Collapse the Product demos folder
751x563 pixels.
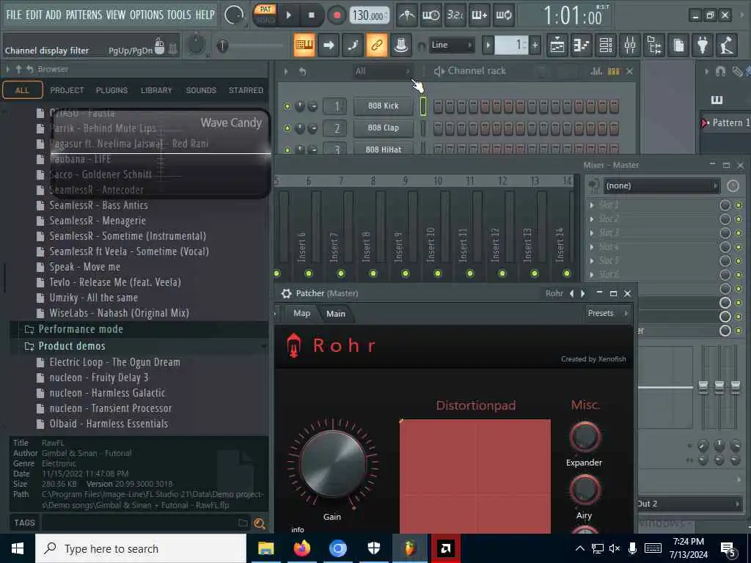(x=71, y=346)
